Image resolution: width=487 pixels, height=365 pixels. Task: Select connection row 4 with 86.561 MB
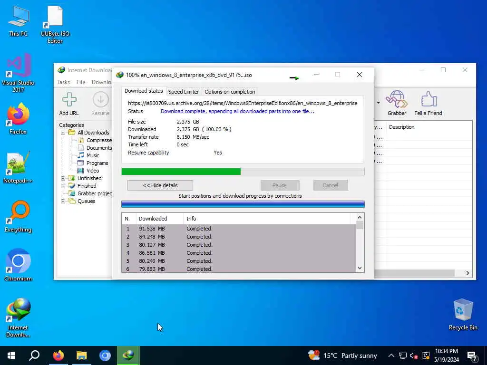coord(239,253)
